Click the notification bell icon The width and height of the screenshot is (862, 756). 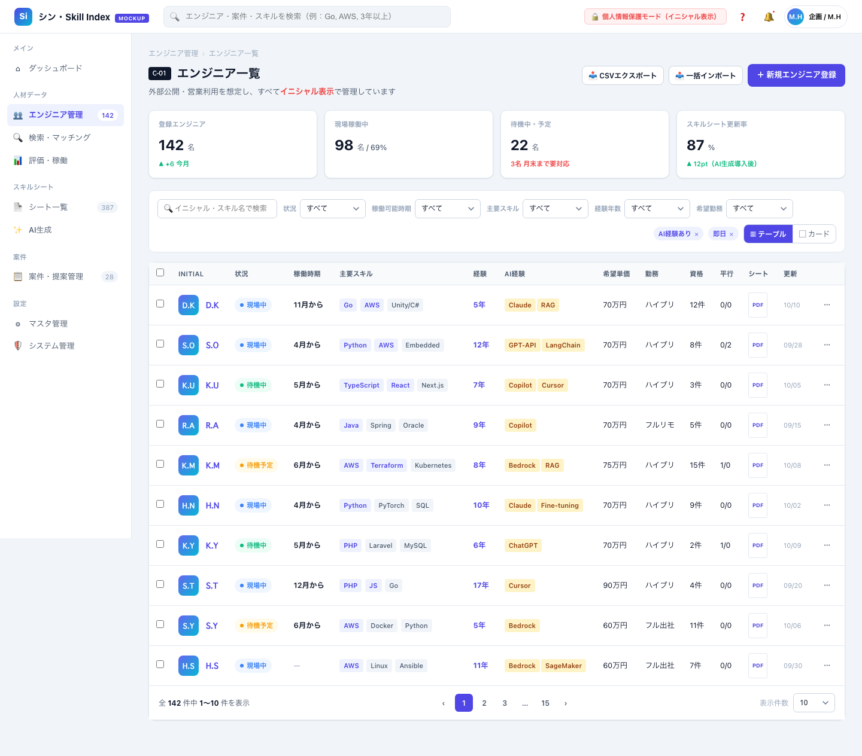[769, 17]
